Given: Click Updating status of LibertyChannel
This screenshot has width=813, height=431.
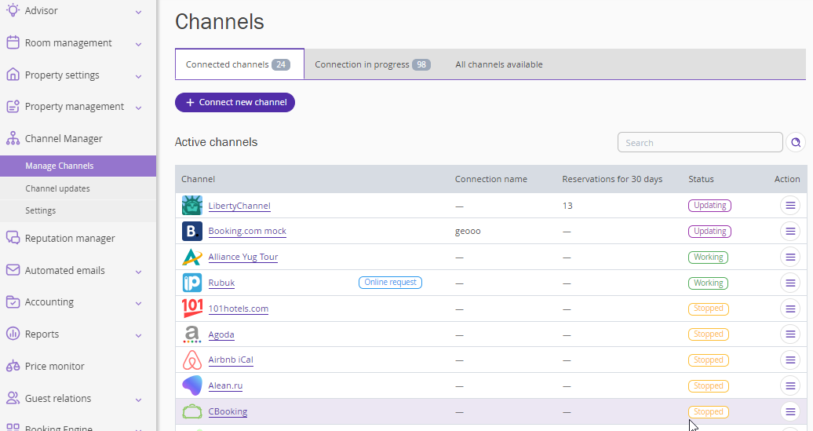Looking at the screenshot, I should [x=710, y=206].
